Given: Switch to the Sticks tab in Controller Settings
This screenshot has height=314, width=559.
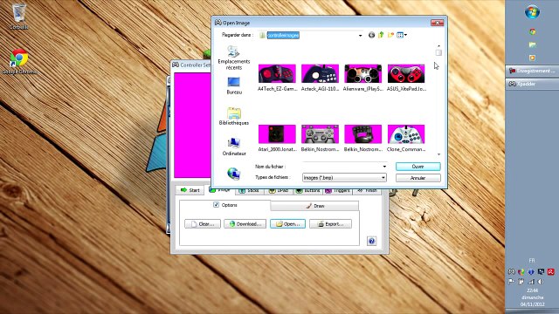Looking at the screenshot, I should click(249, 191).
